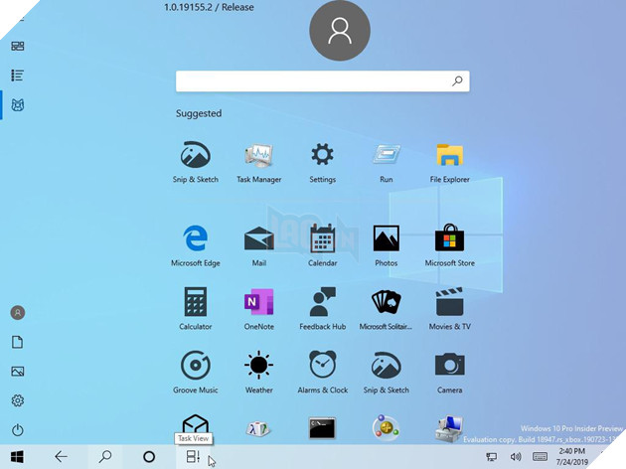This screenshot has height=469, width=626.
Task: Select the cat-face sidebar view
Action: [x=18, y=105]
